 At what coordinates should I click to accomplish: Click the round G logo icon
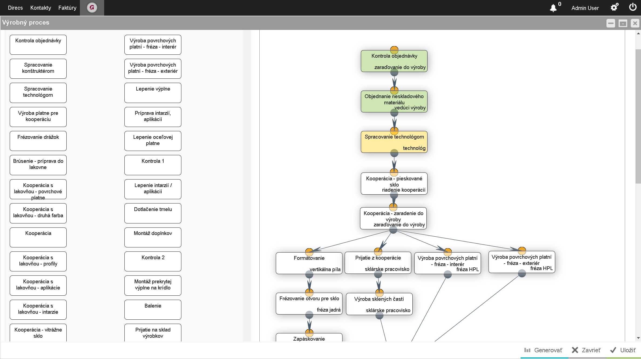point(92,8)
